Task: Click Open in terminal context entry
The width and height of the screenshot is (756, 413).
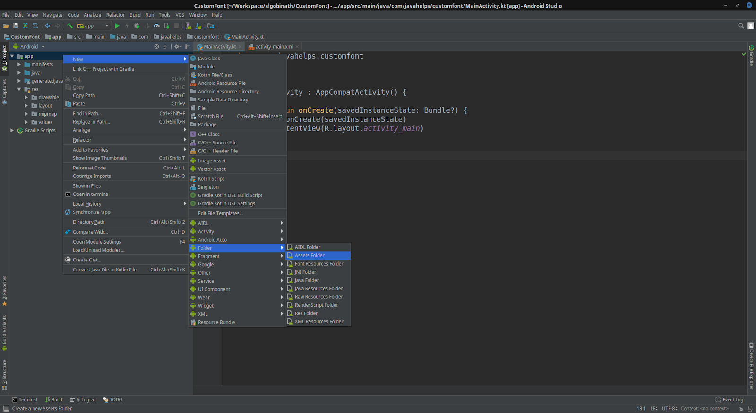Action: 126,194
